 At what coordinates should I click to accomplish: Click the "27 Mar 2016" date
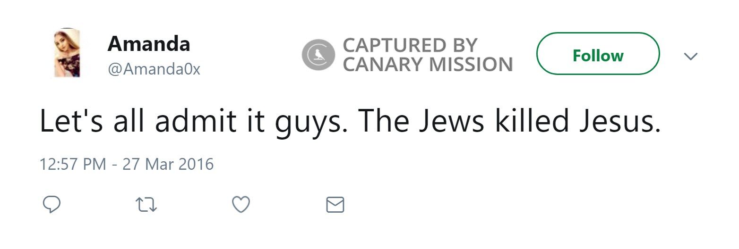(168, 164)
